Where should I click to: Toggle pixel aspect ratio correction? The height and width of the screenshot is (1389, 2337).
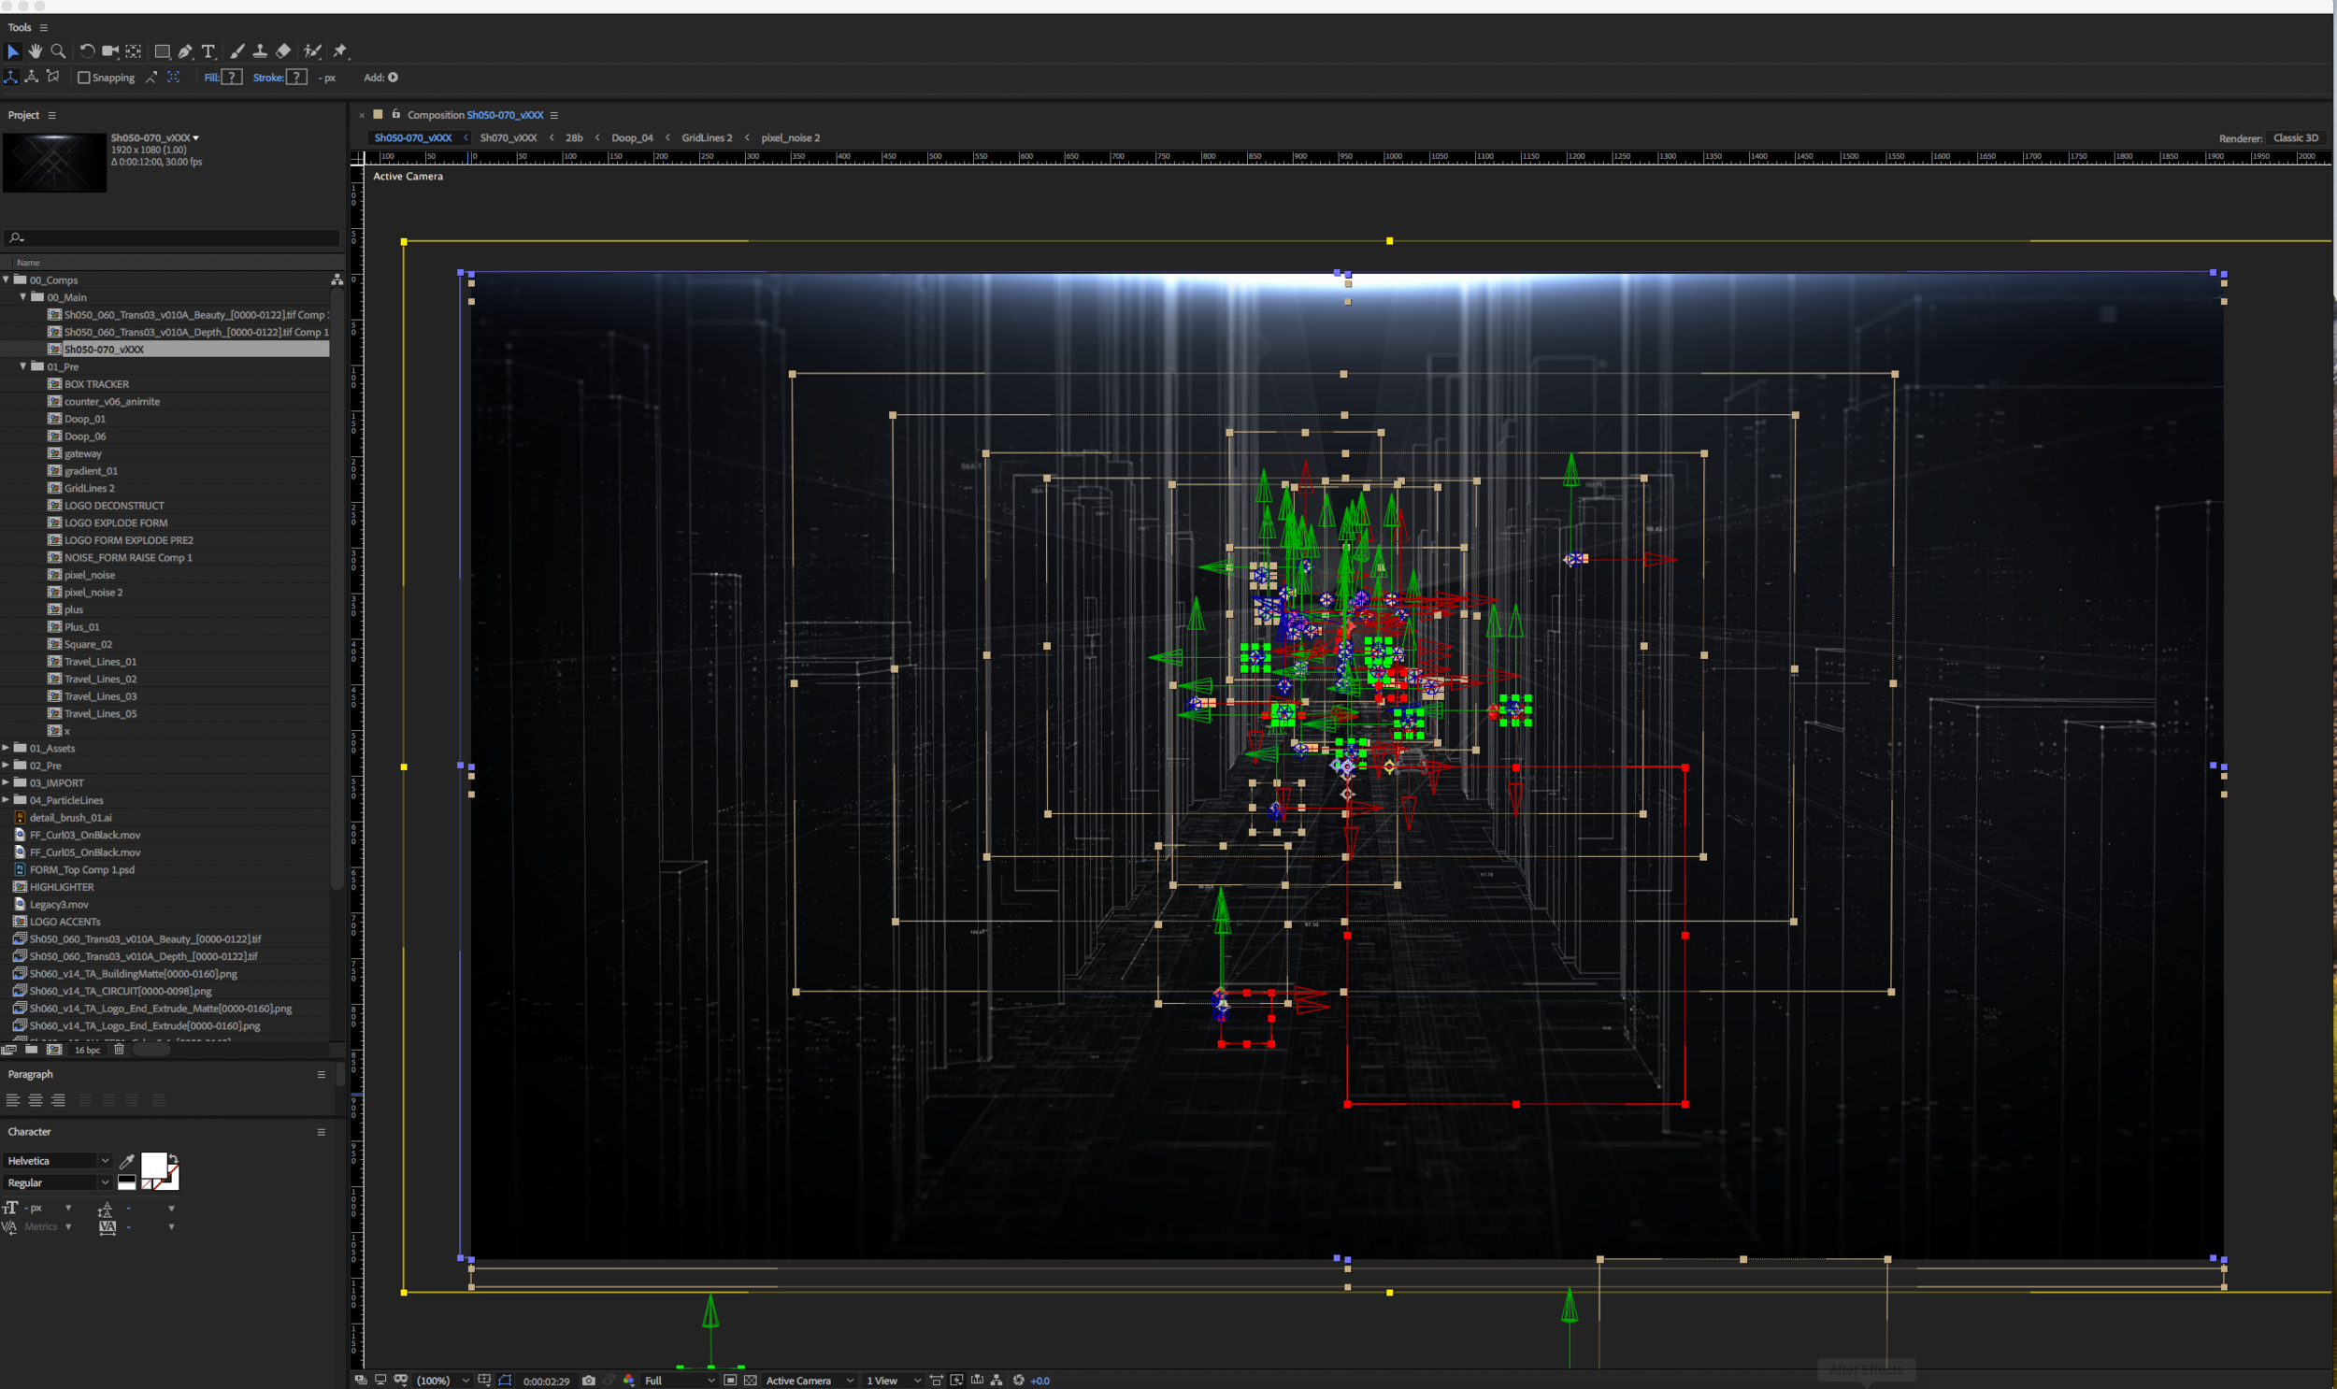[x=936, y=1381]
